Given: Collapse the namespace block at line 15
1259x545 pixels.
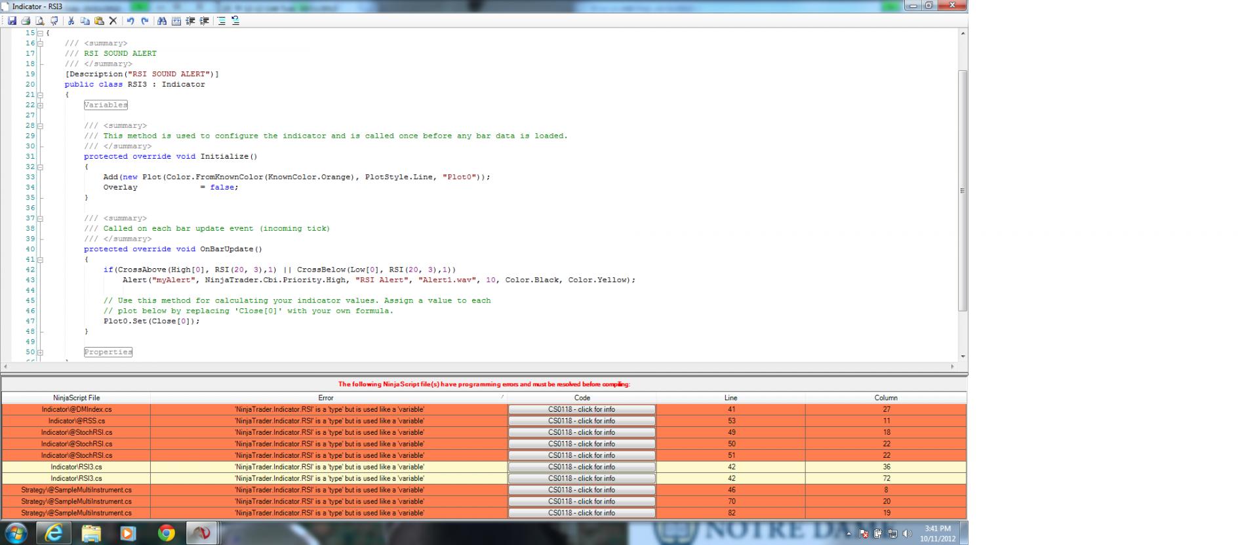Looking at the screenshot, I should (x=40, y=33).
